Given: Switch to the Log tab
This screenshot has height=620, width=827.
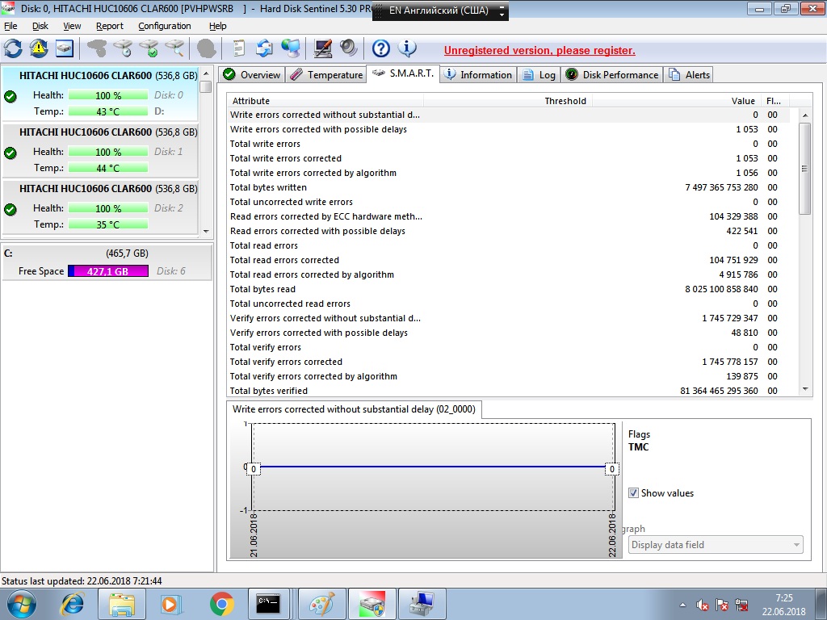Looking at the screenshot, I should click(539, 74).
